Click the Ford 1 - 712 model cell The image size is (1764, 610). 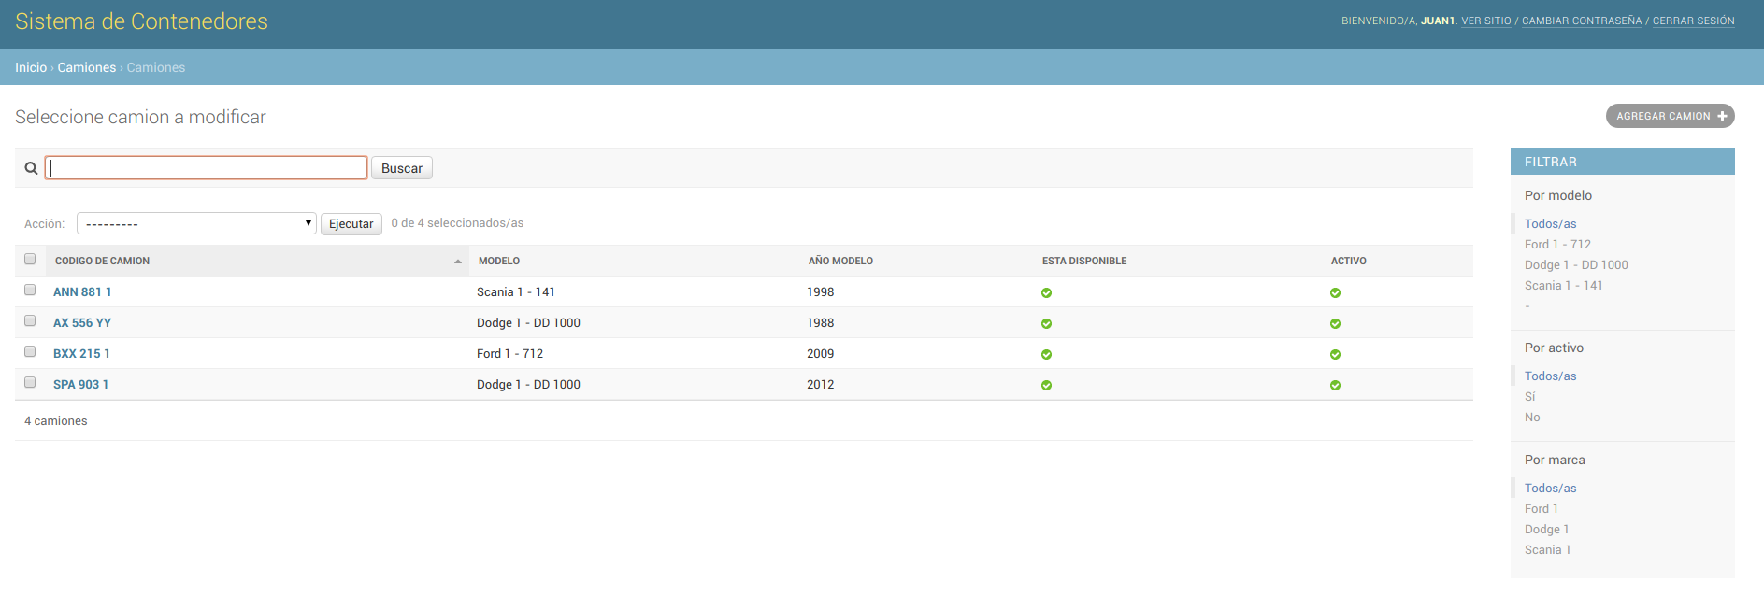point(509,354)
